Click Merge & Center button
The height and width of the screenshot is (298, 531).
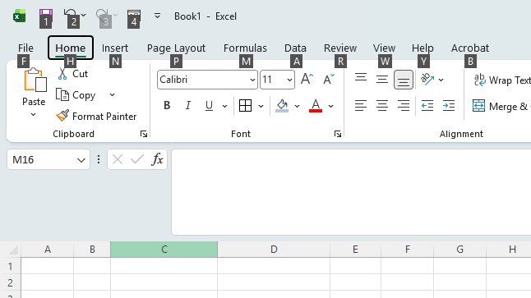(501, 106)
